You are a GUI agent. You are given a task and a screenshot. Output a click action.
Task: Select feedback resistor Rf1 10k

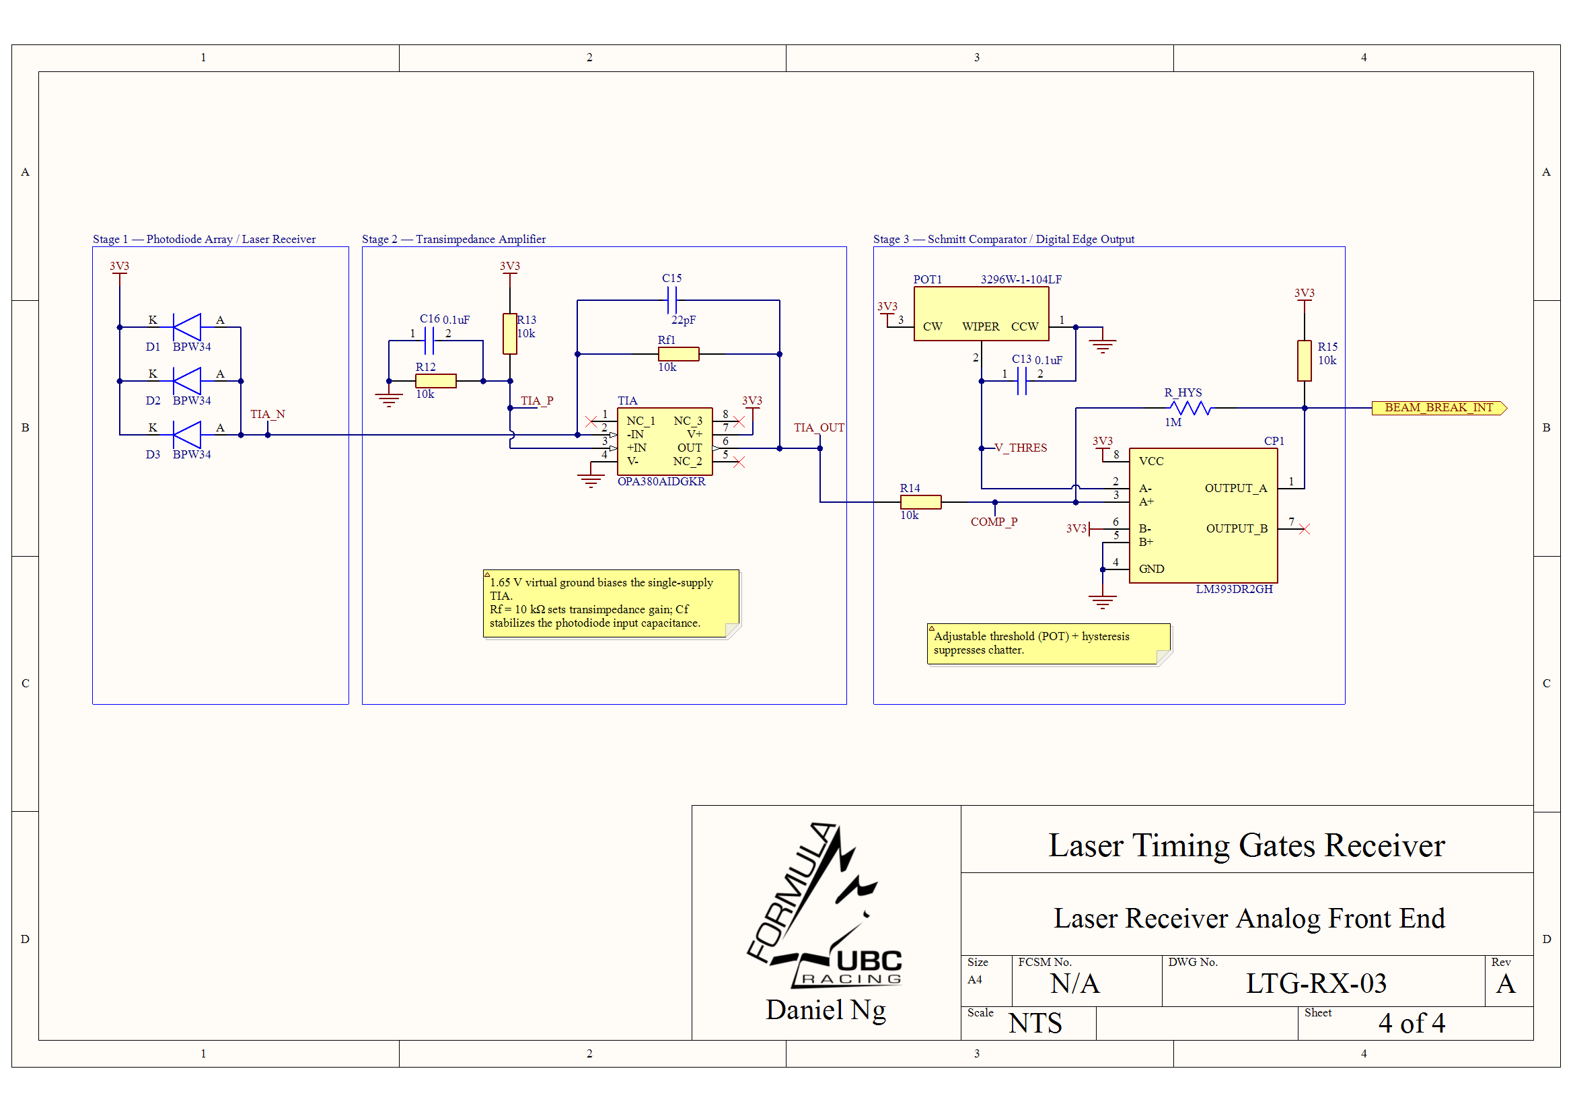pyautogui.click(x=678, y=354)
